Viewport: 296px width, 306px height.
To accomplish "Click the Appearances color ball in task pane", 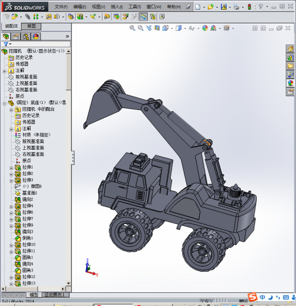I will pos(290,83).
